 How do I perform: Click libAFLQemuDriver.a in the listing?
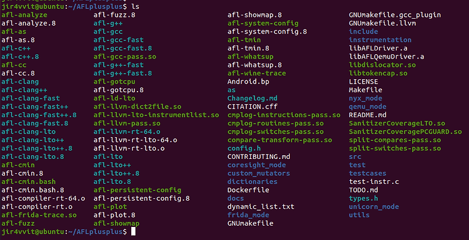tap(386, 57)
